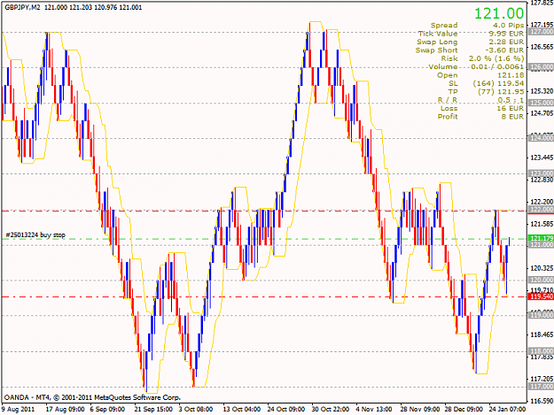Click the (77) 121.95 take profit value
This screenshot has width=554, height=415.
pos(501,92)
